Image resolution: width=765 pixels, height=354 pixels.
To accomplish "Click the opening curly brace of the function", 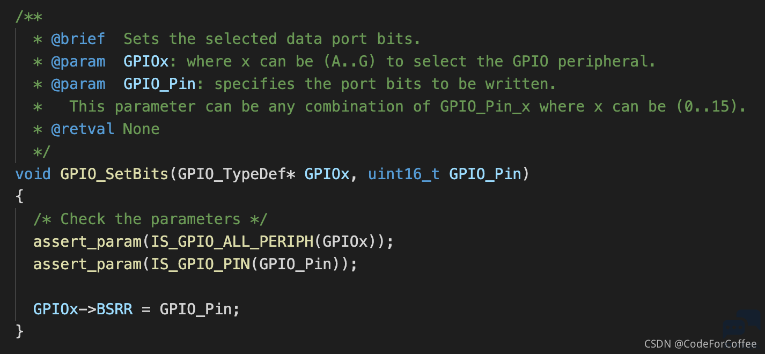I will click(20, 196).
